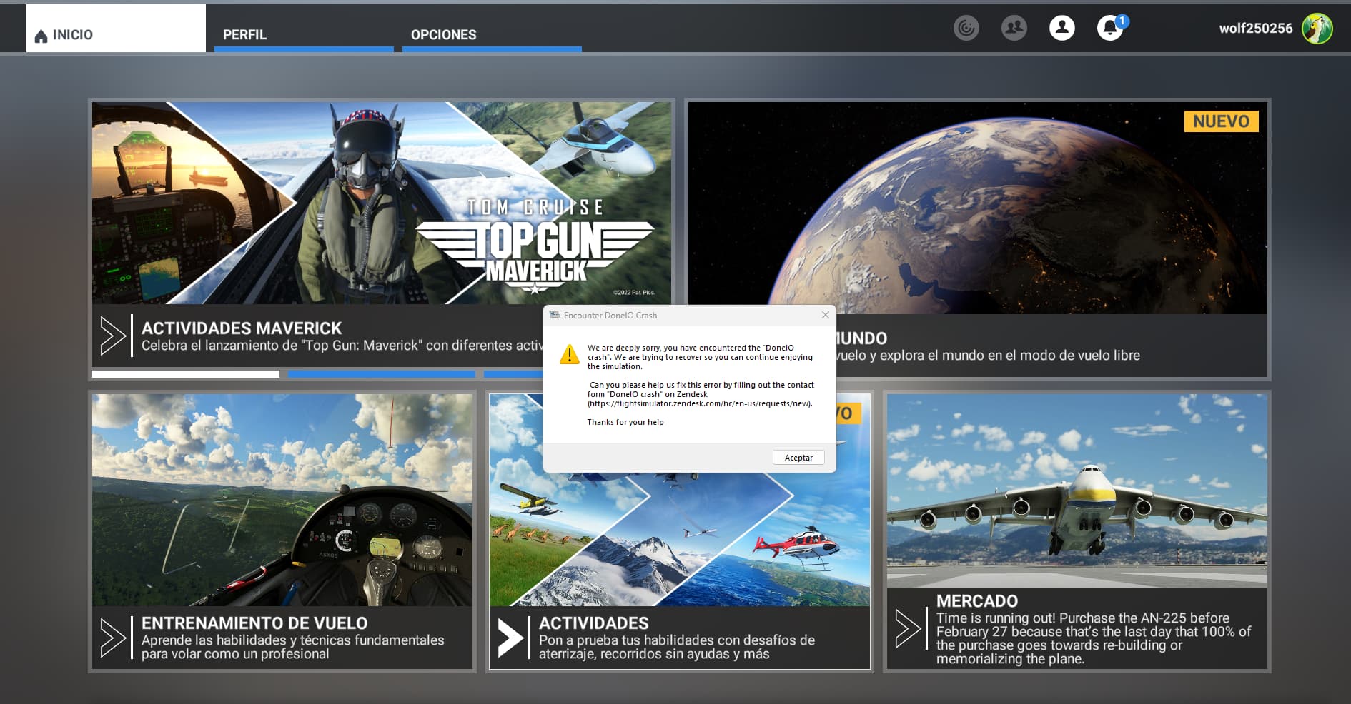Switch to the PERFIL tab
Screen dimensions: 1351x704
coord(244,34)
